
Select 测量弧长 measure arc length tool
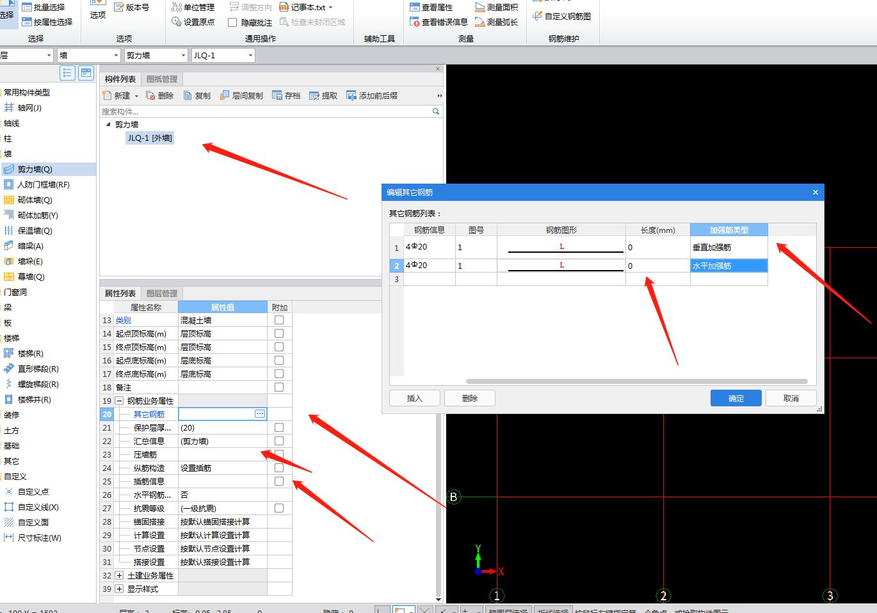point(496,22)
